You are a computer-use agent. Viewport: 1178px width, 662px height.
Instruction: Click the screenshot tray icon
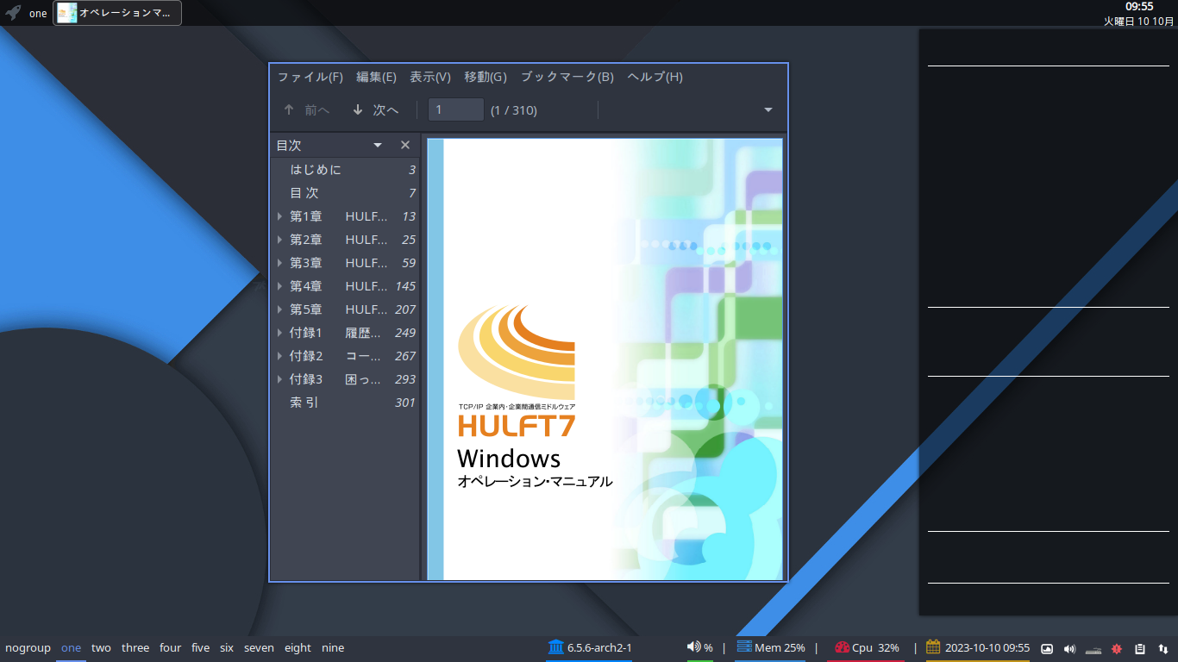1047,648
